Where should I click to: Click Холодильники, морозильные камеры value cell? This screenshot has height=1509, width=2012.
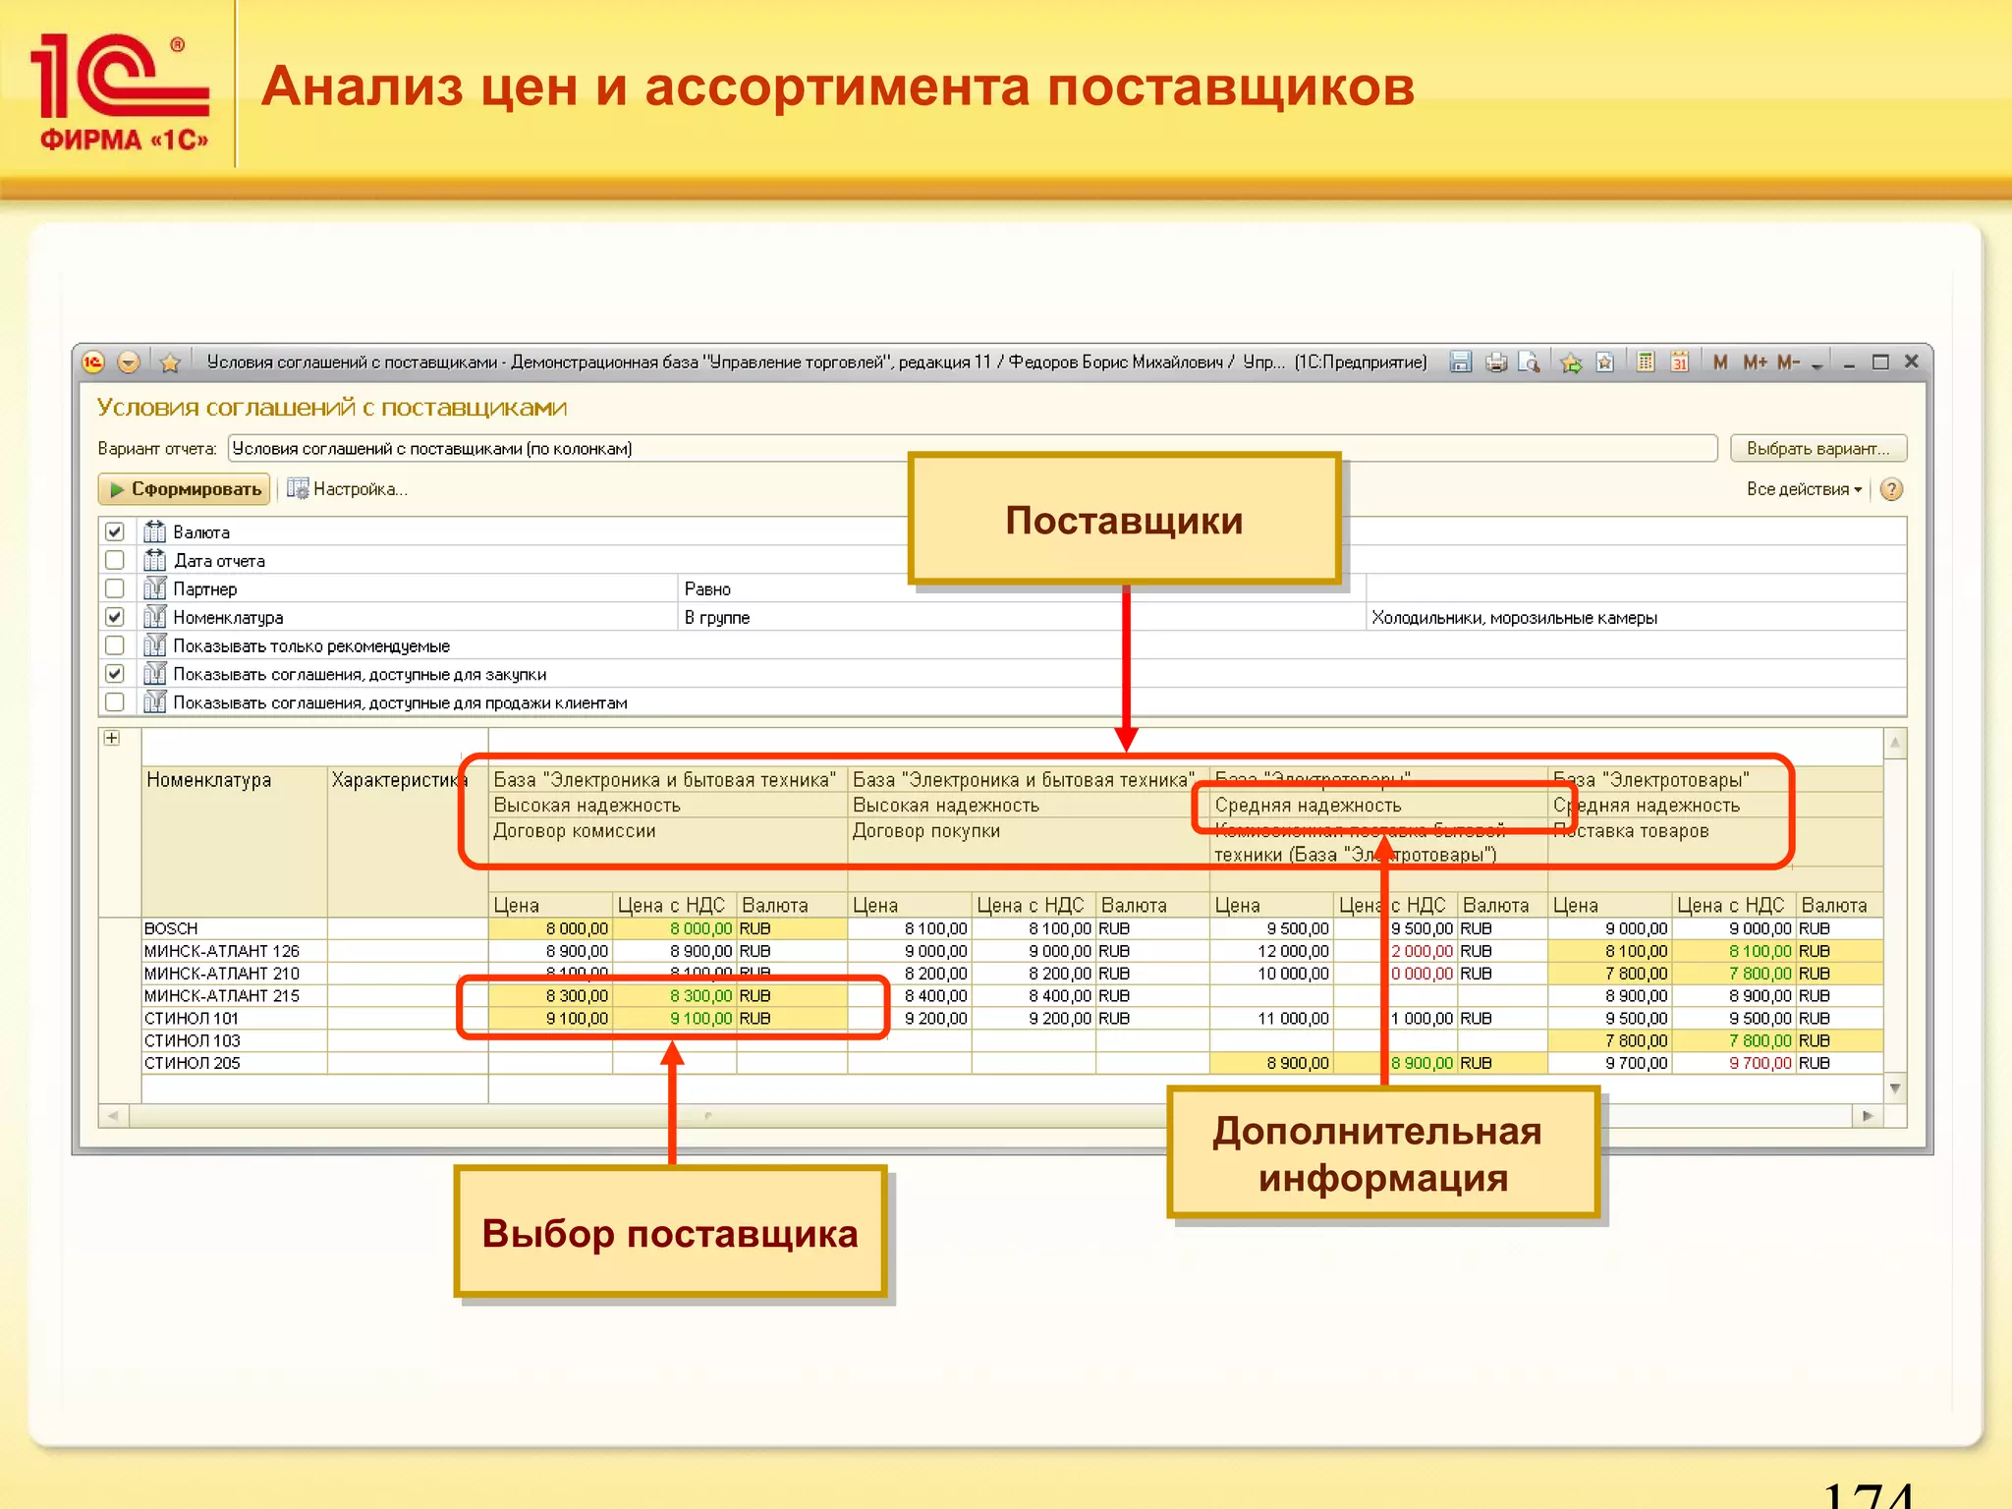pos(1636,617)
